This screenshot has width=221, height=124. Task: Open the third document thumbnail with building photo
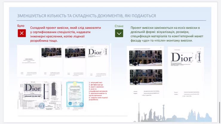[x=74, y=61]
